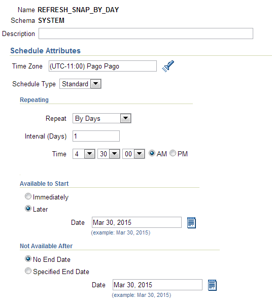
Task: Select the PM radio button
Action: pyautogui.click(x=173, y=153)
